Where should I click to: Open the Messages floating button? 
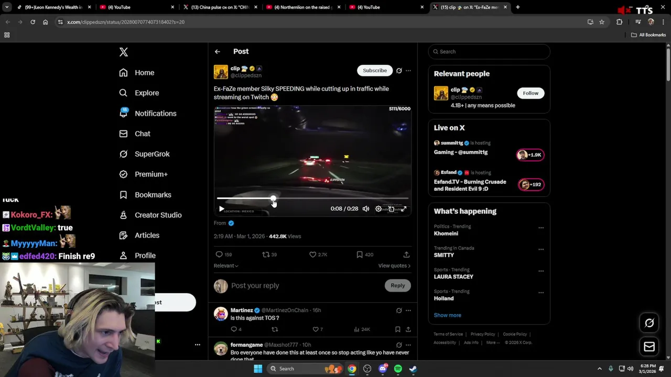tap(650, 347)
